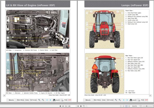The width and height of the screenshot is (154, 108).
Task: Click the previous view icon after last-page arrow
Action: coord(84,106)
